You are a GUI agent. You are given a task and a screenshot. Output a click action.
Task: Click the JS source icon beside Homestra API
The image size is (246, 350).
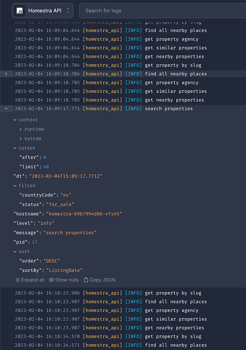(20, 11)
